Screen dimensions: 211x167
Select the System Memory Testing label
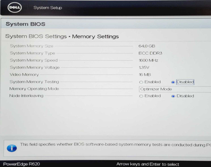34,82
